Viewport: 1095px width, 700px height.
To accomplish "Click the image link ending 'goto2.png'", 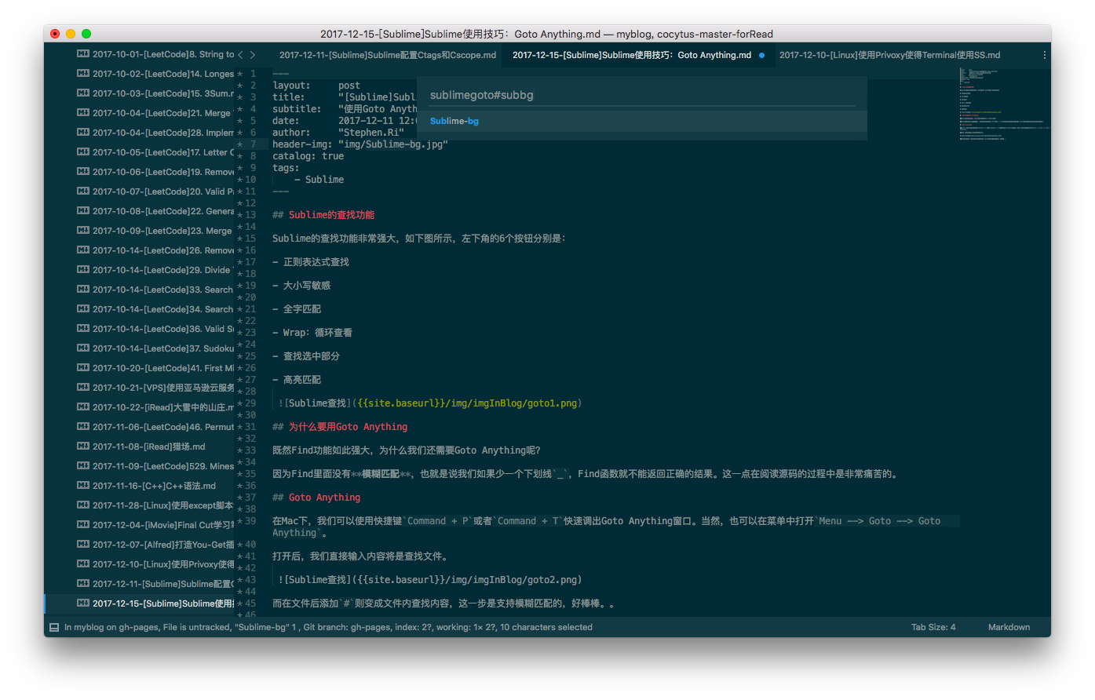I will point(430,580).
